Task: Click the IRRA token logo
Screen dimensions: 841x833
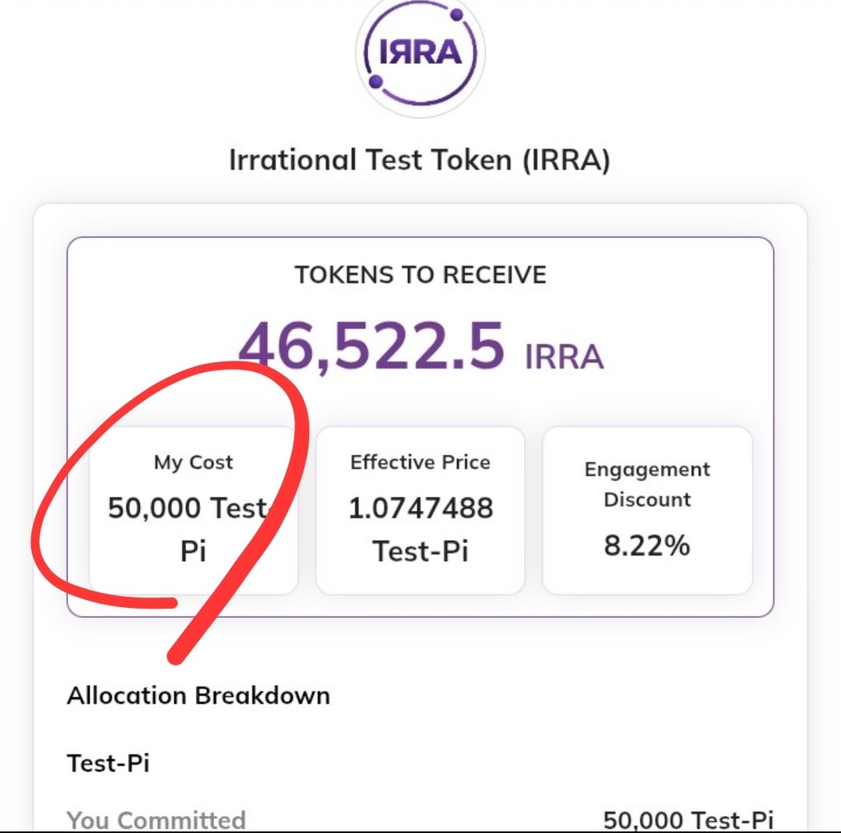Action: tap(420, 54)
